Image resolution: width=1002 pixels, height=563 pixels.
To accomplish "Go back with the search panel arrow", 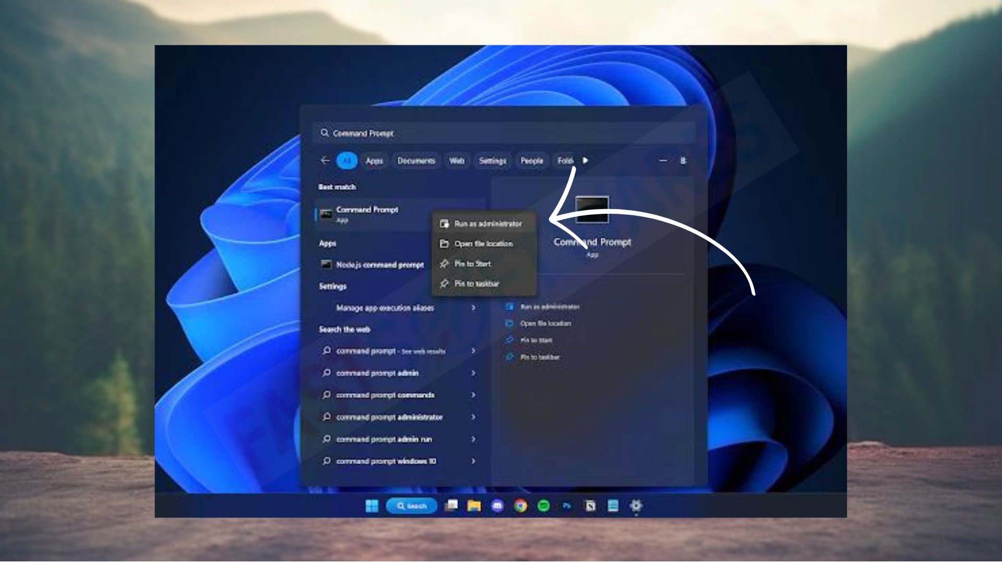I will click(325, 161).
